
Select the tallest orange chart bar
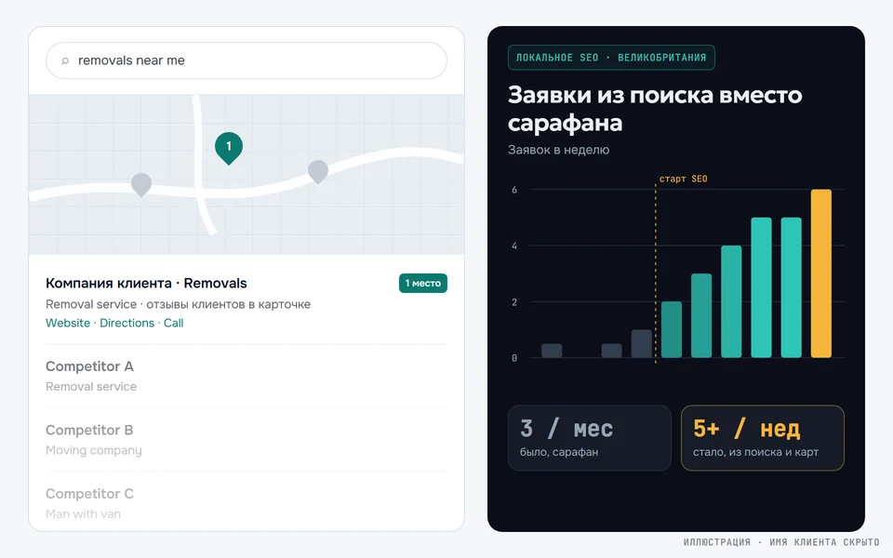[820, 273]
